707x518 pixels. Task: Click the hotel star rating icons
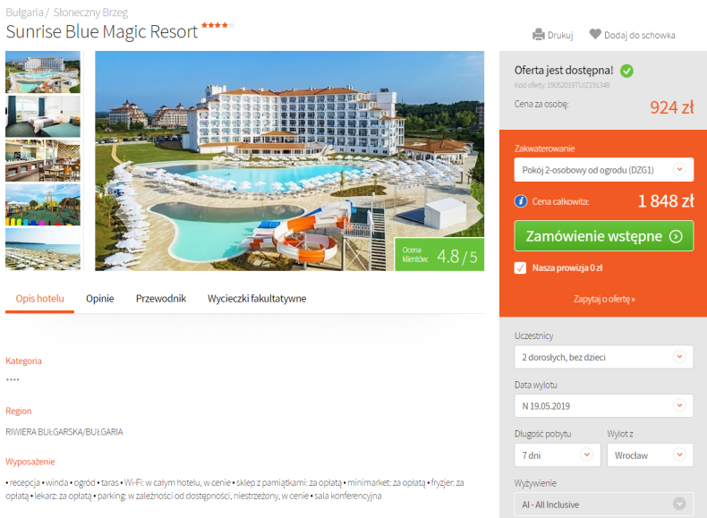[x=217, y=25]
